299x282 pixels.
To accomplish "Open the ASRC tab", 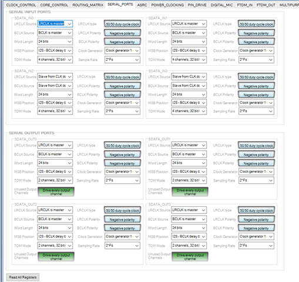I will [142, 5].
